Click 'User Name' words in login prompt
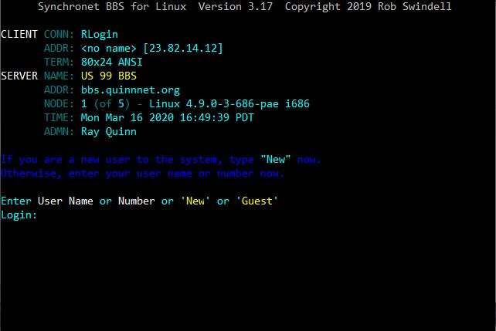The width and height of the screenshot is (496, 331). (x=66, y=201)
